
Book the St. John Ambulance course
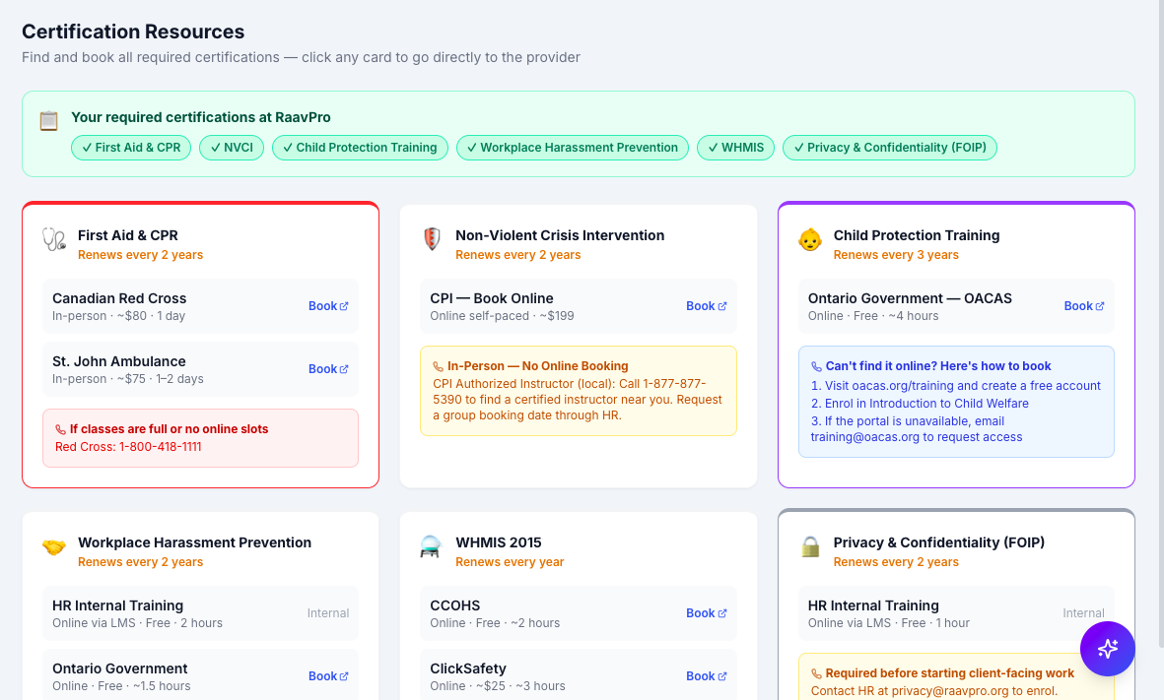click(x=328, y=368)
